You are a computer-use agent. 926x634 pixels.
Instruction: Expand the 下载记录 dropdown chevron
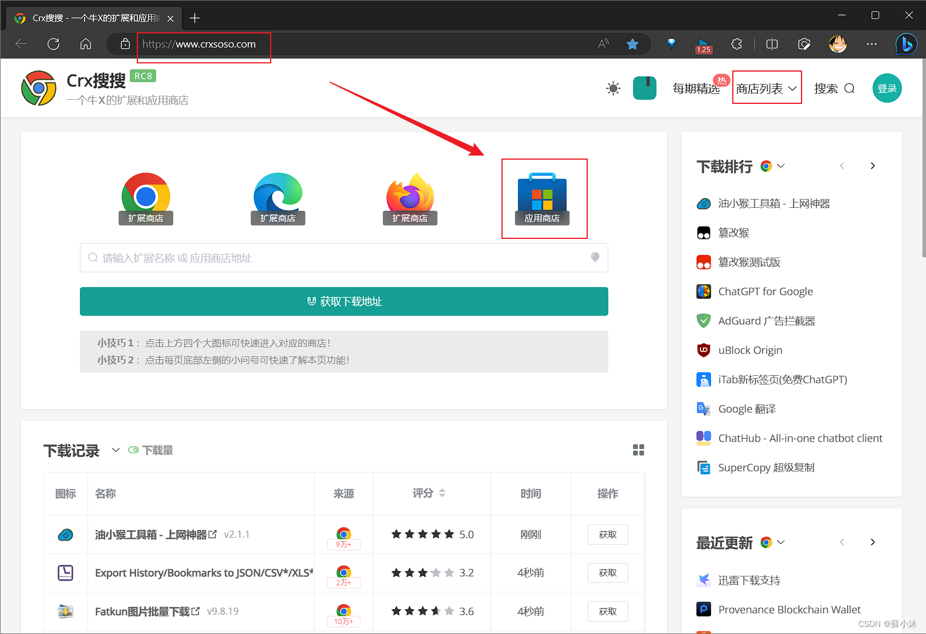116,450
